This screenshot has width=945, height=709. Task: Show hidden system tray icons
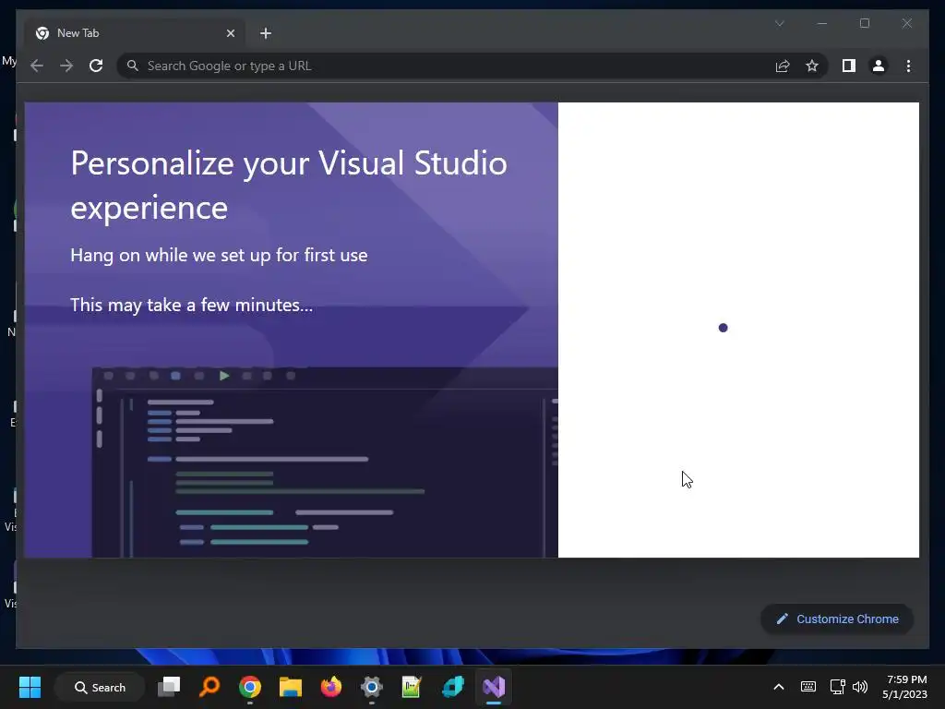click(x=779, y=687)
